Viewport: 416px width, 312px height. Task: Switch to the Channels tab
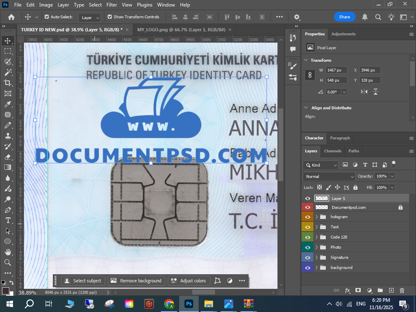coord(332,151)
